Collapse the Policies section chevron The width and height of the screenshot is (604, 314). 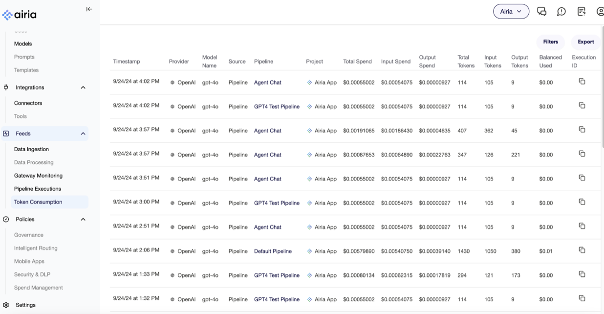click(x=83, y=220)
